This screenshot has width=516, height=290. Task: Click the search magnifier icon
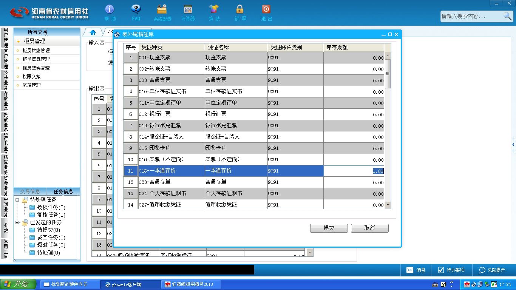(x=507, y=16)
